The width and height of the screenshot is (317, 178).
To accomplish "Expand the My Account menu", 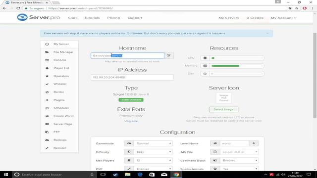I will tap(283, 18).
